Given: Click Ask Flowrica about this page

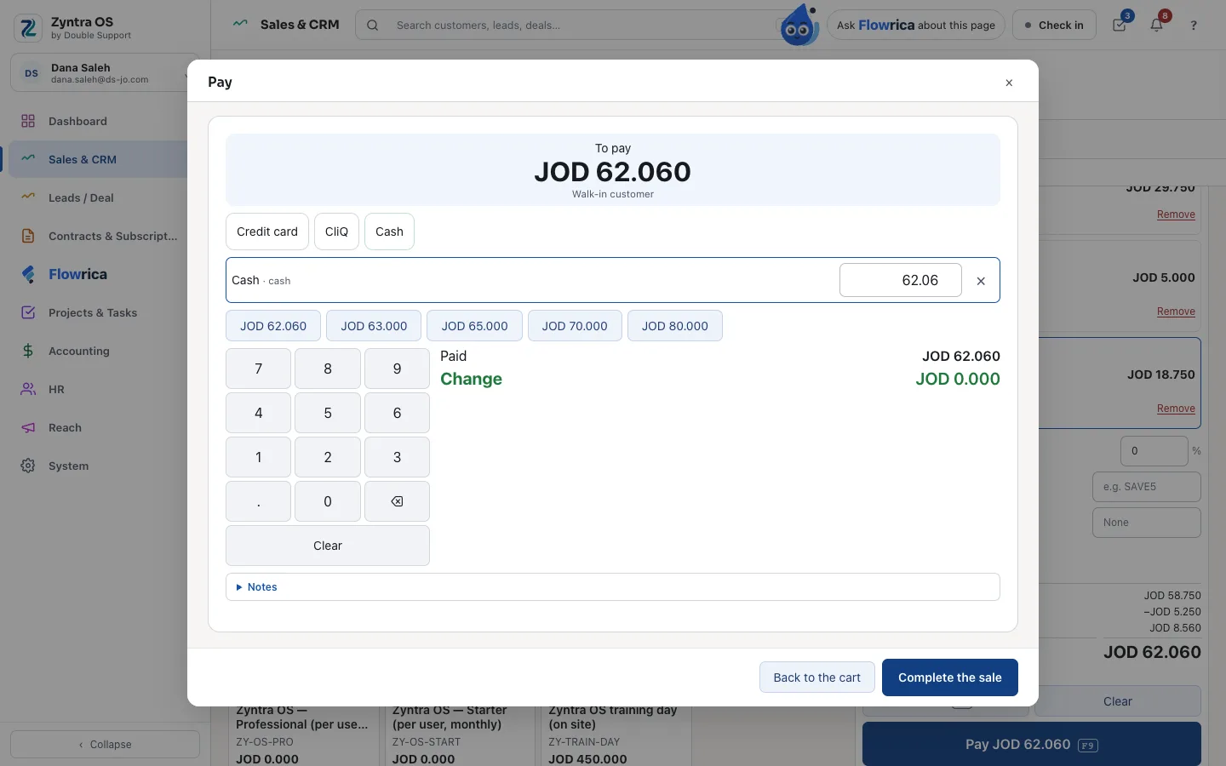Looking at the screenshot, I should point(916,25).
